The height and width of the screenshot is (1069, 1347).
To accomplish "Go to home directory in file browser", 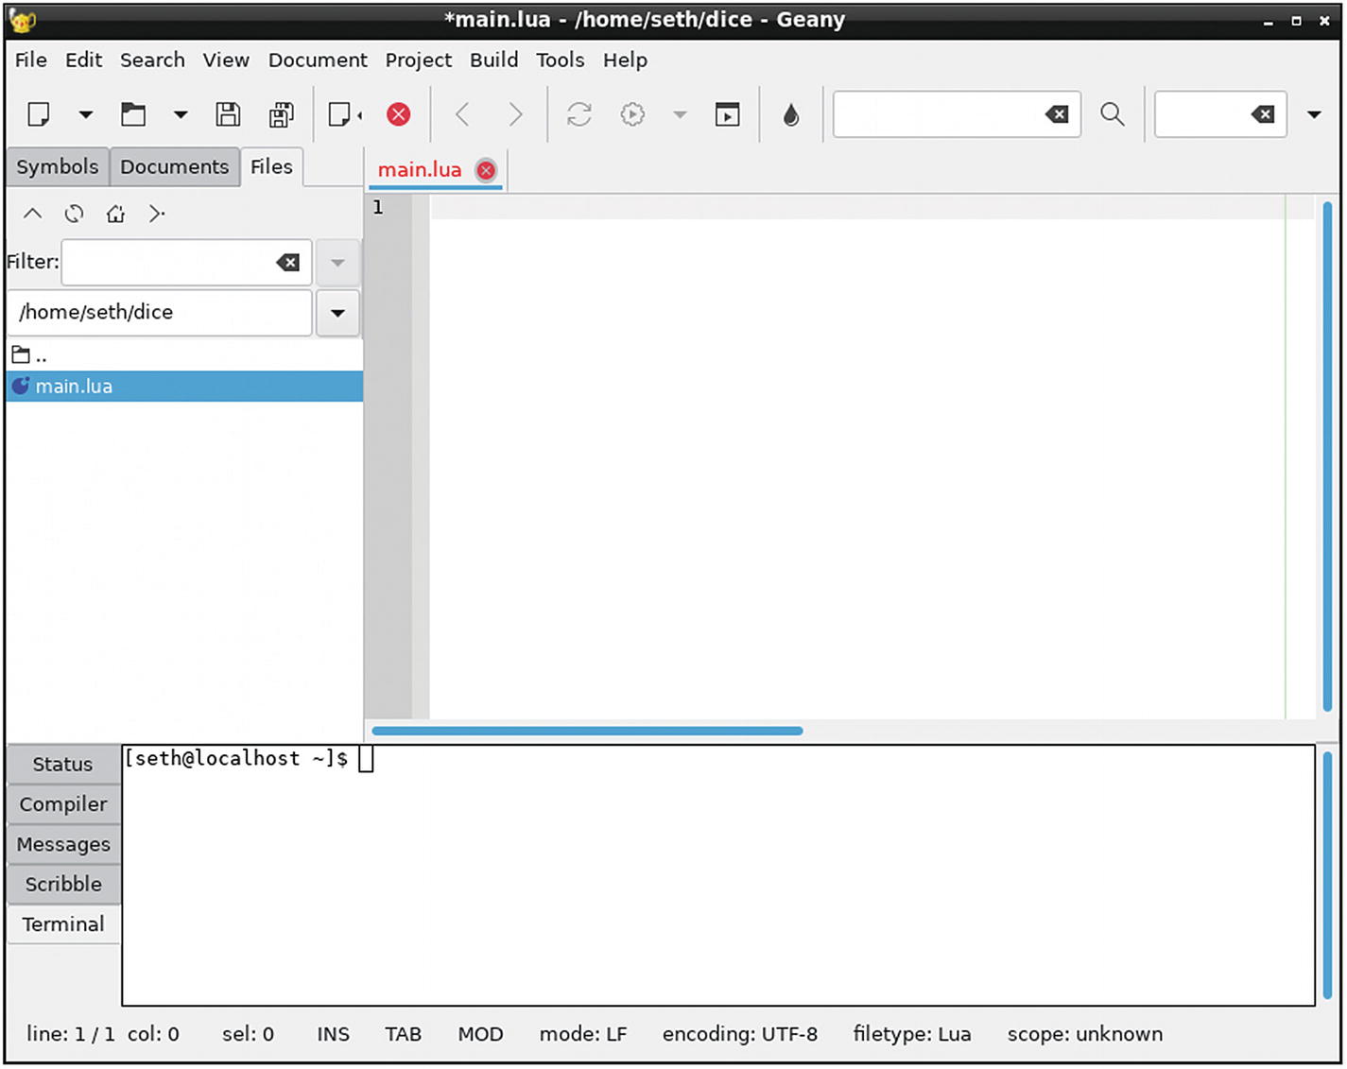I will coord(115,214).
